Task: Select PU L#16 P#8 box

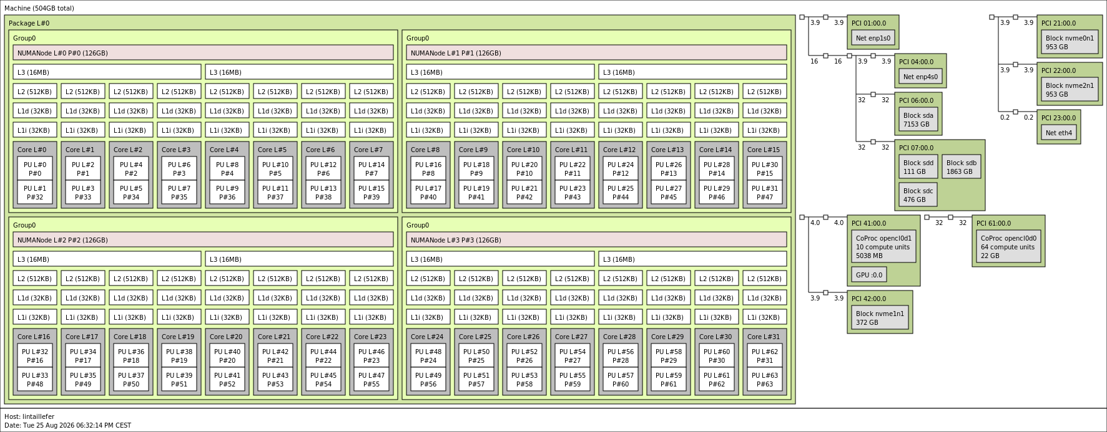Action: tap(428, 169)
